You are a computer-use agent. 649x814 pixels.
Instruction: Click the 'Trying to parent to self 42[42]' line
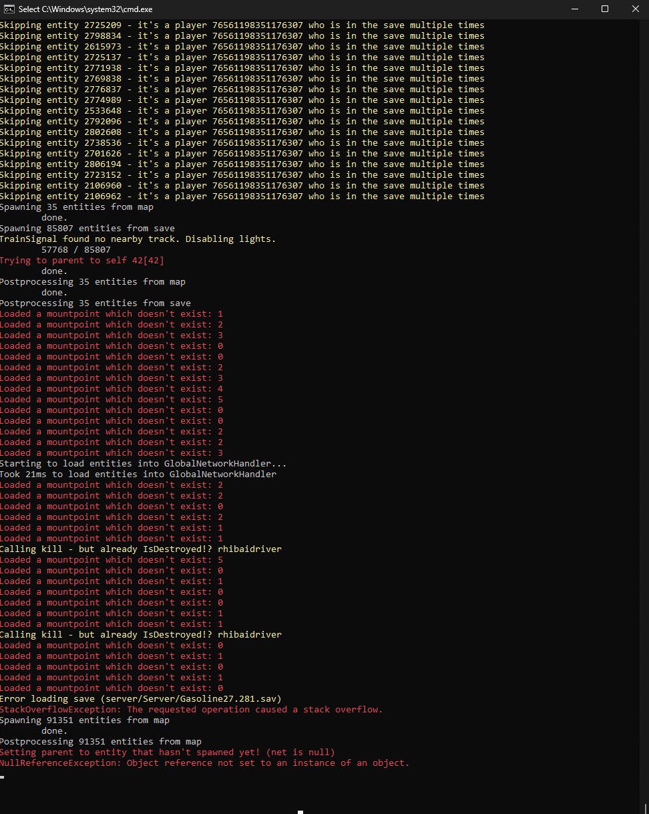tap(81, 261)
